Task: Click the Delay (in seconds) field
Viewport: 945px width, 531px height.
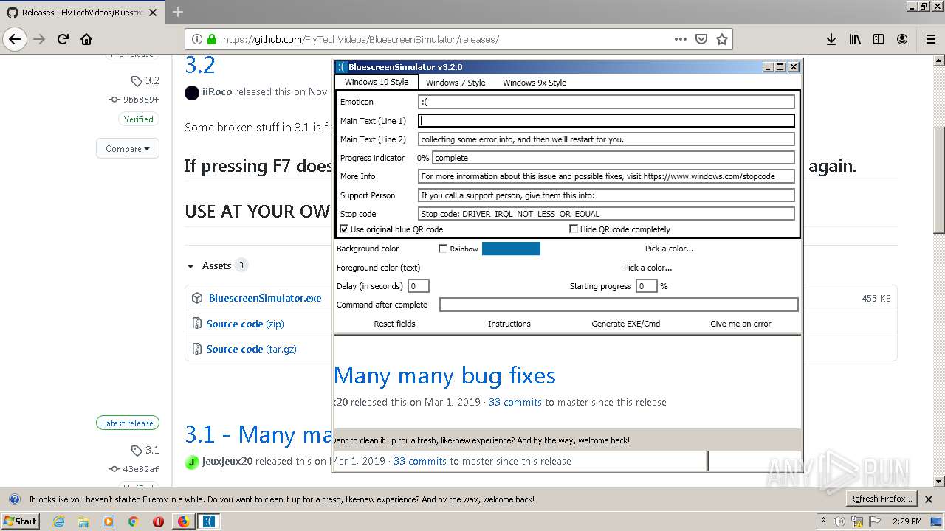Action: point(418,286)
